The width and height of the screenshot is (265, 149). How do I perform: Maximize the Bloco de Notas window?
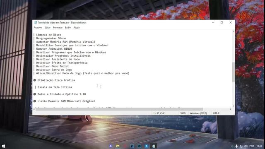click(x=222, y=22)
